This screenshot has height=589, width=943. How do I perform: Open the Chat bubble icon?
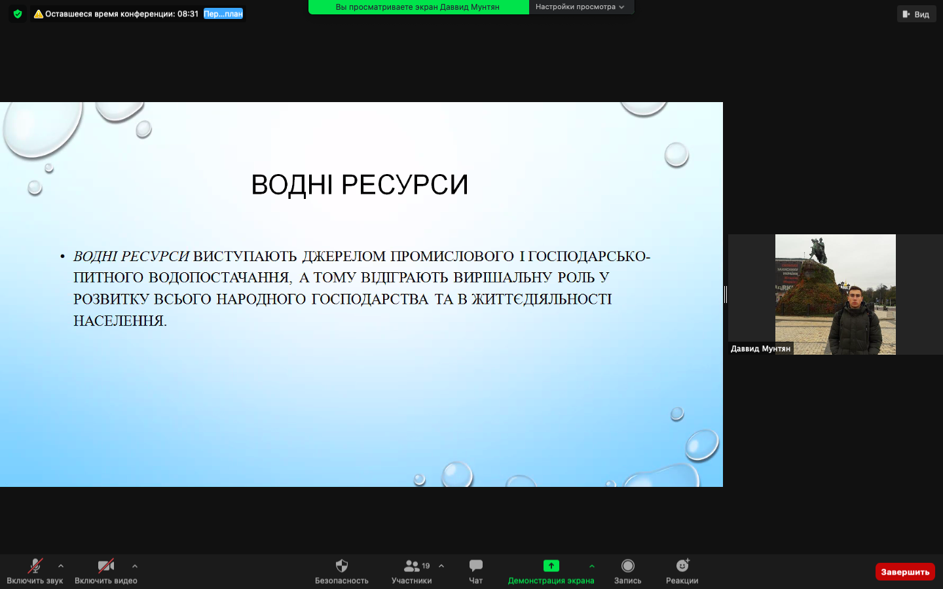click(x=475, y=566)
